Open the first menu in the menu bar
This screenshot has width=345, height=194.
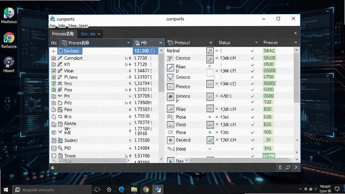[52, 26]
